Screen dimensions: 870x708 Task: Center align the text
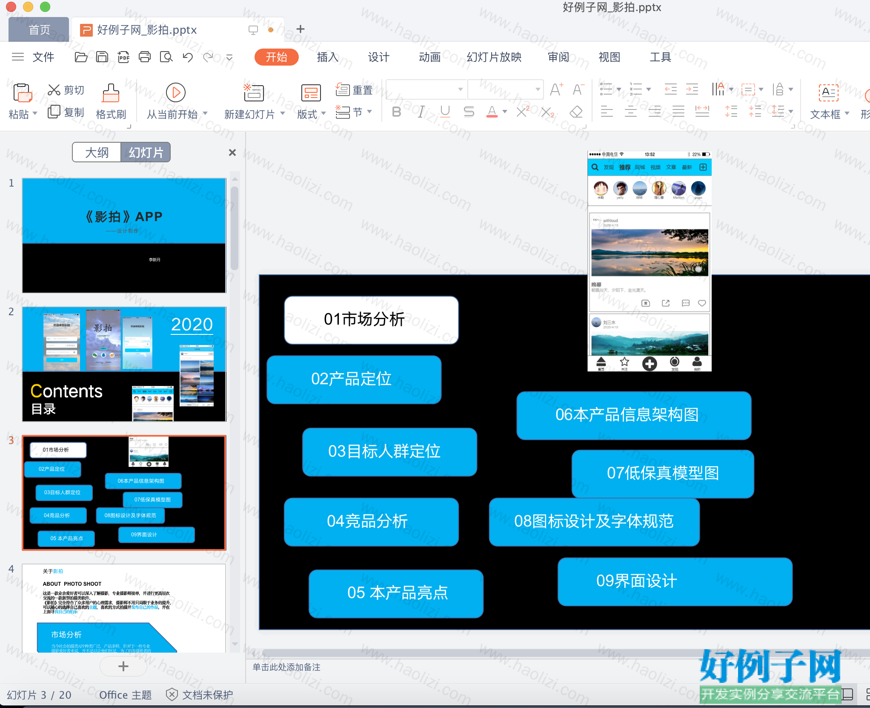pos(631,112)
